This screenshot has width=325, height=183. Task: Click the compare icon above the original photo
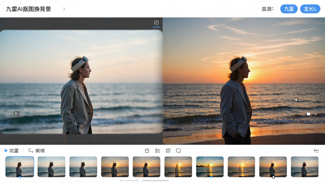coord(156,23)
